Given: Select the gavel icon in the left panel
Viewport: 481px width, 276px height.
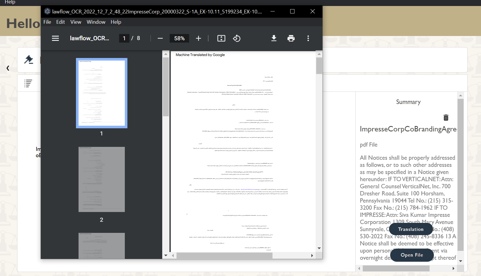Looking at the screenshot, I should [x=29, y=60].
